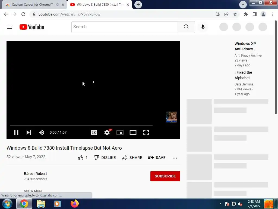Open Windows Start menu
The image size is (278, 209).
click(x=7, y=204)
